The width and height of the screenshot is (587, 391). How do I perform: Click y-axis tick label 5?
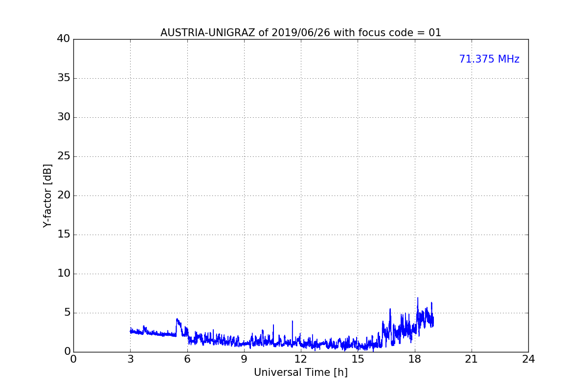click(67, 313)
